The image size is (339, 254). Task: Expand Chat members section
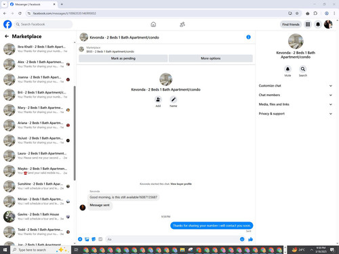296,95
